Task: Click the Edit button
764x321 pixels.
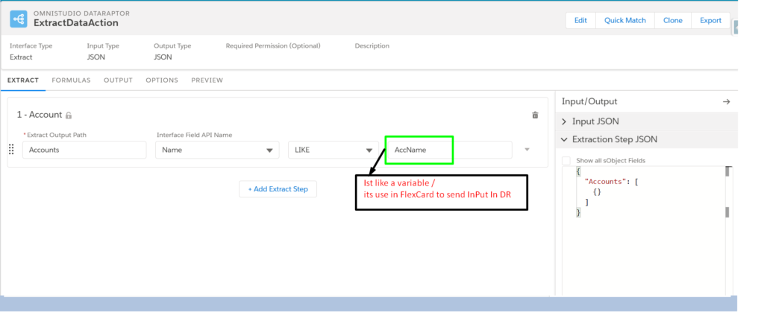Action: (580, 20)
